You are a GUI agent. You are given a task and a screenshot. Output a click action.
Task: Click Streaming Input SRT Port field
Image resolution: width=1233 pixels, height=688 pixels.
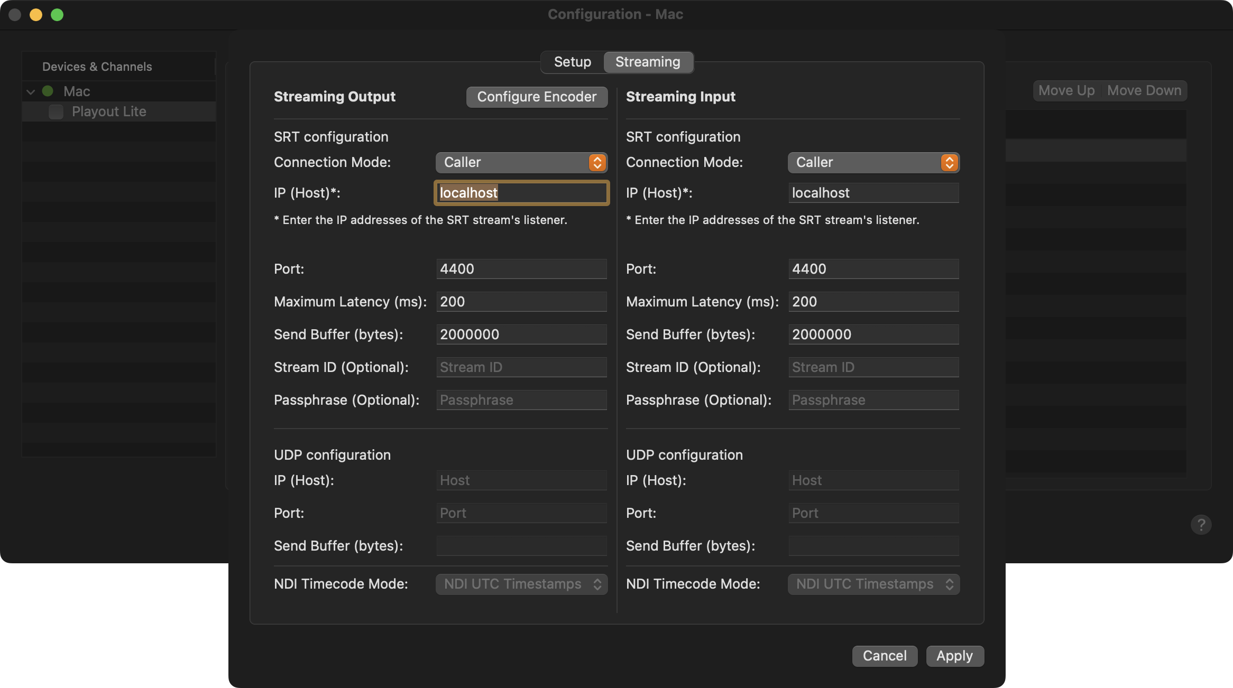pos(873,269)
